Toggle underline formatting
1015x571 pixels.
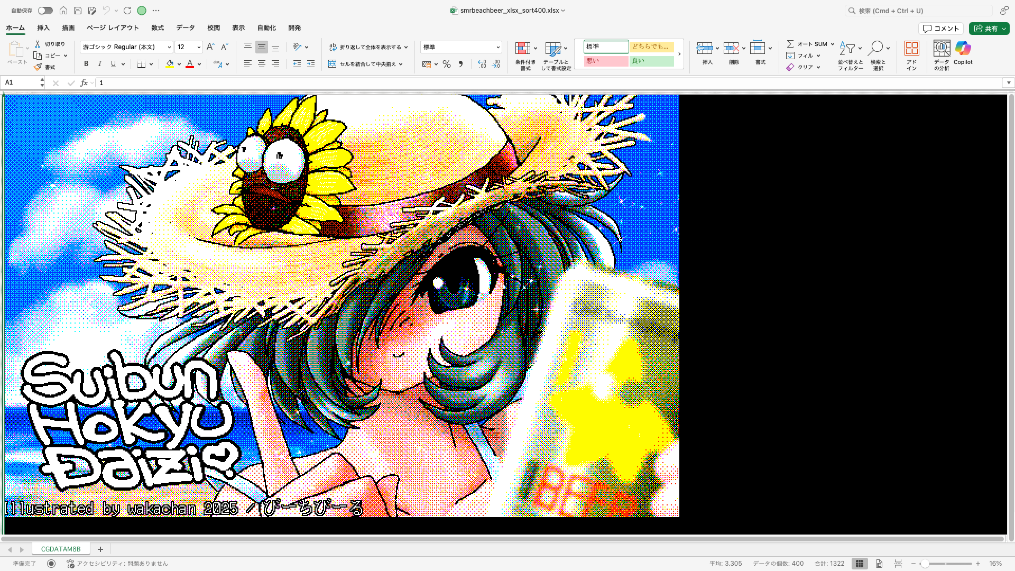point(113,64)
